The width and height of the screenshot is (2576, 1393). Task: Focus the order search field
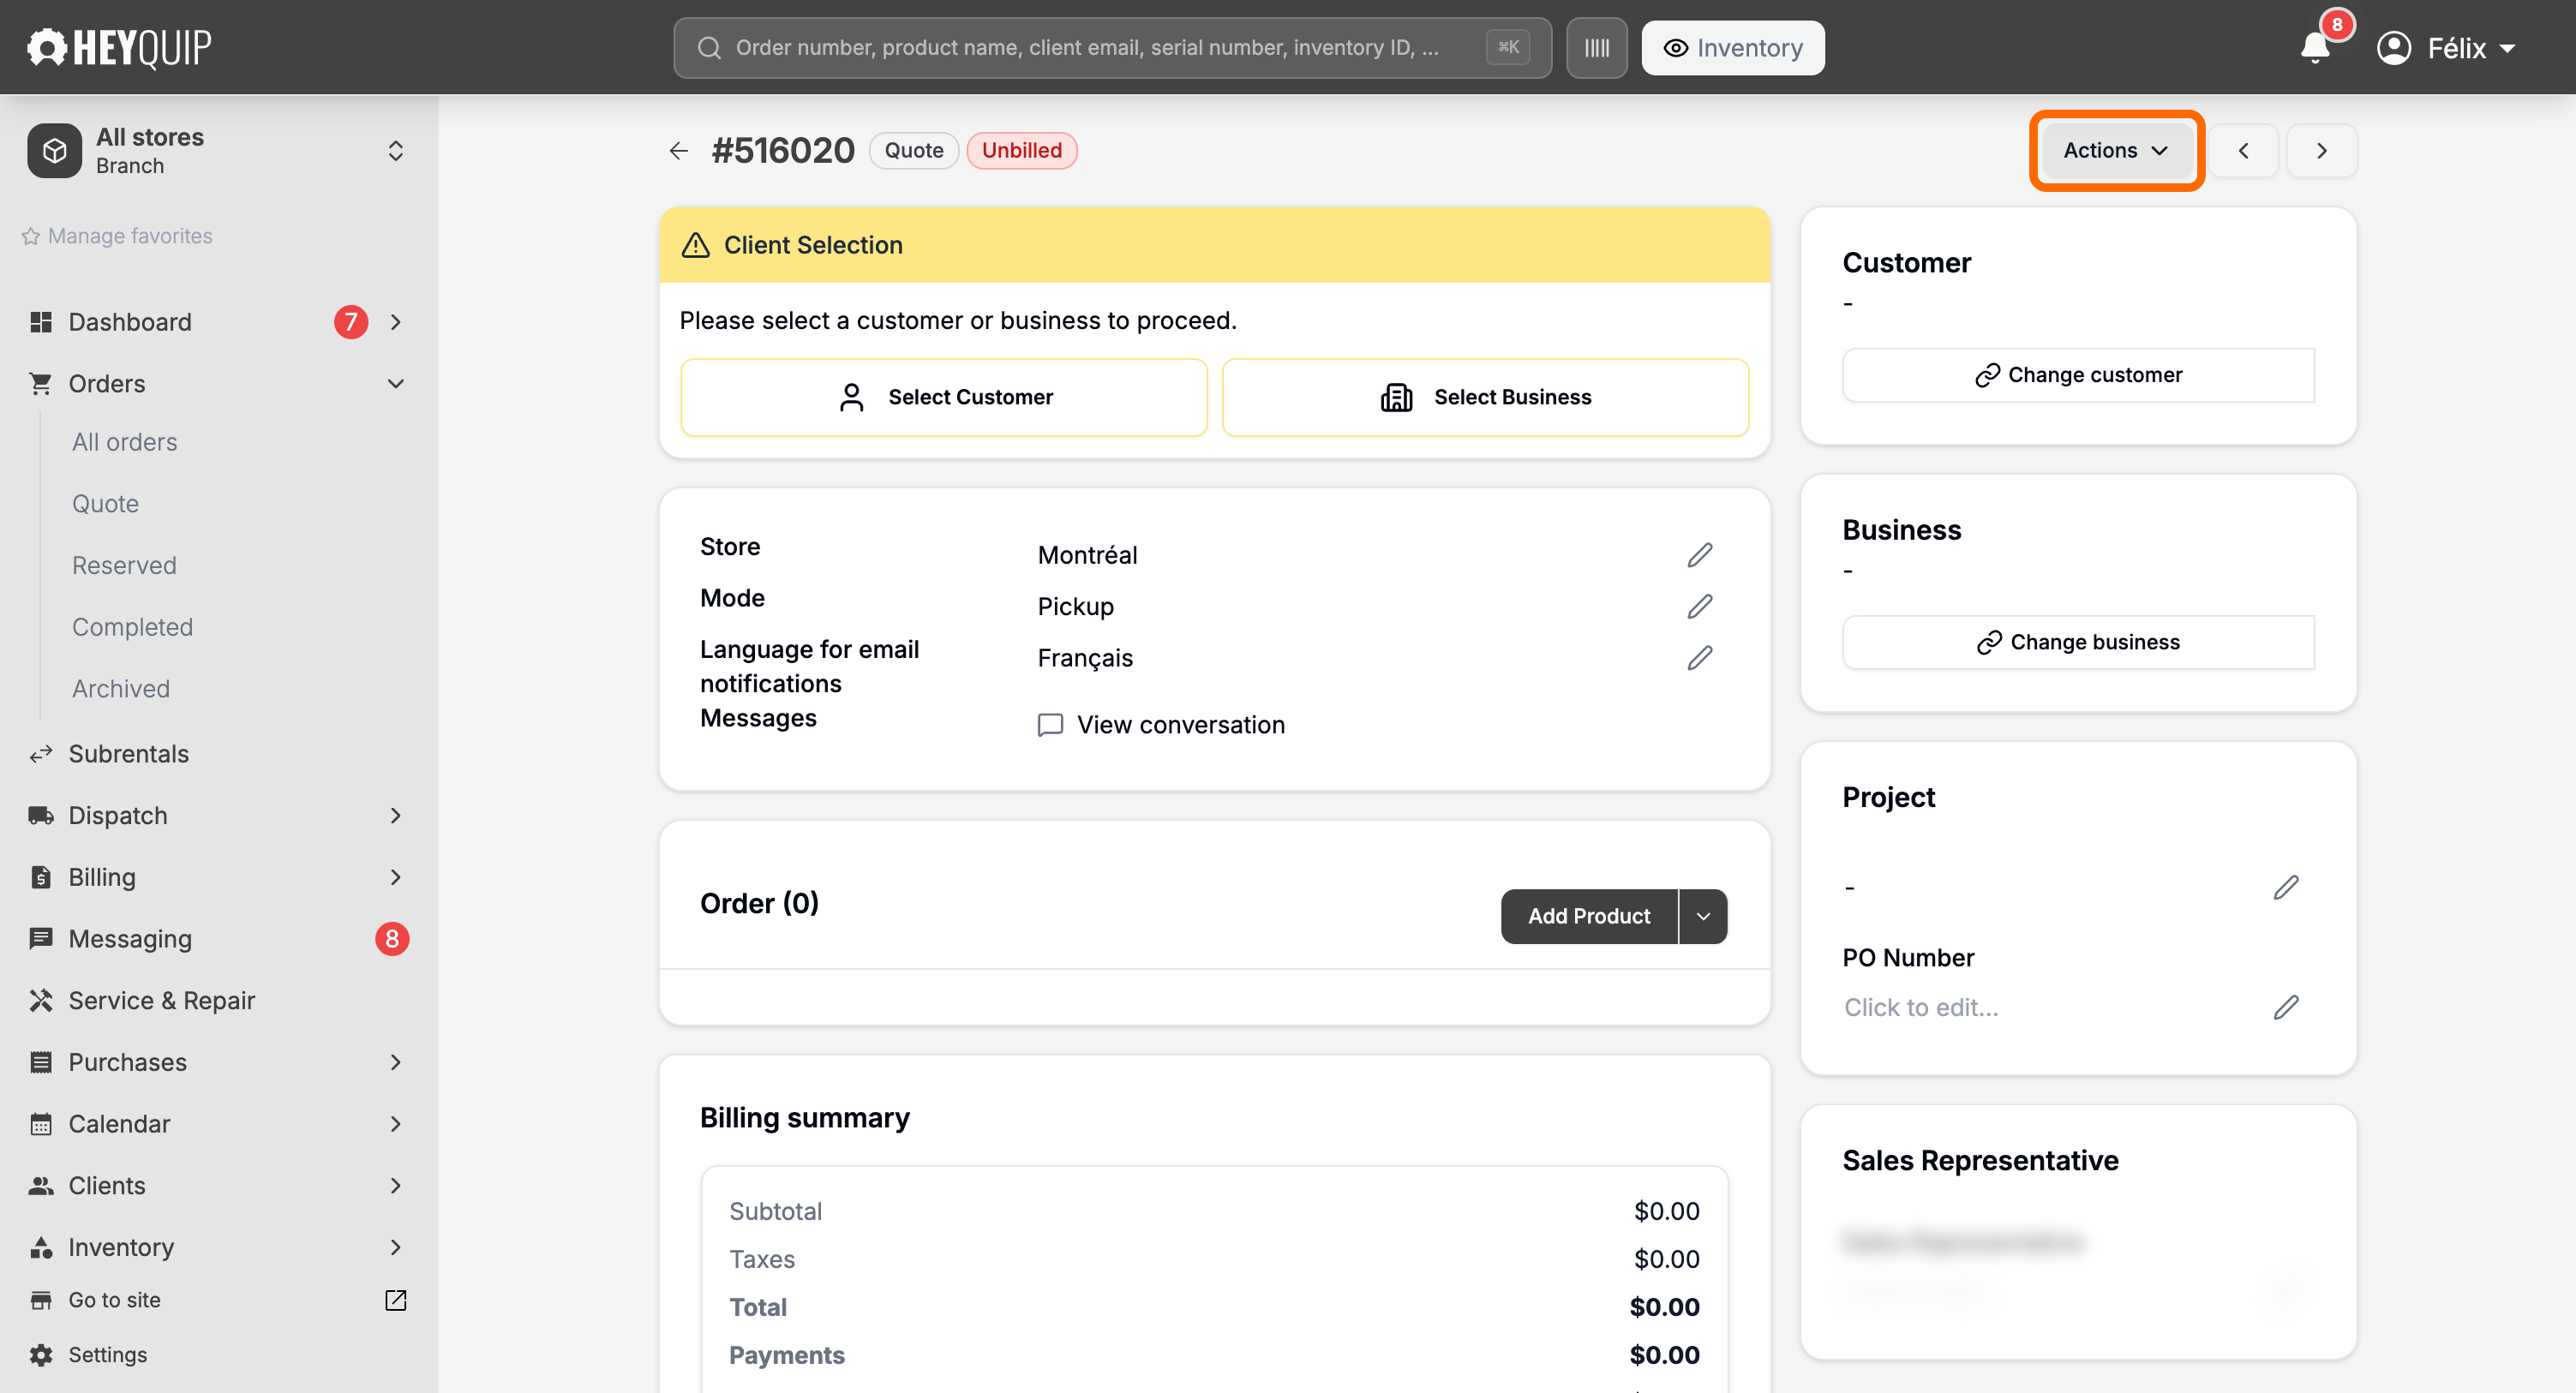pos(1112,48)
